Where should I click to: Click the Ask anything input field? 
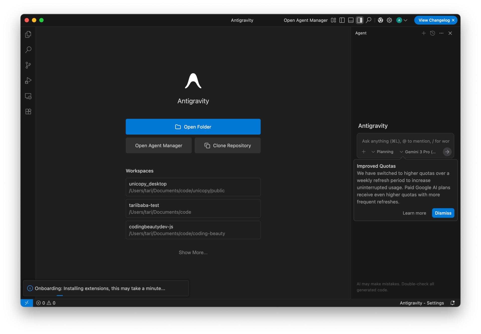pos(405,141)
